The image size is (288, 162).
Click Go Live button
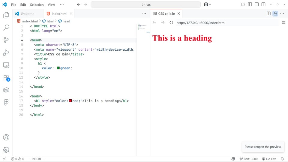point(269,159)
